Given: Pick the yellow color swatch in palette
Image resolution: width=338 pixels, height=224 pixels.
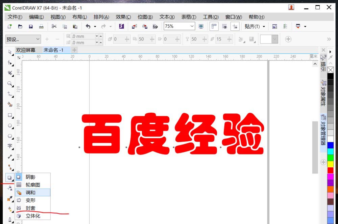Looking at the screenshot, I should (331, 164).
